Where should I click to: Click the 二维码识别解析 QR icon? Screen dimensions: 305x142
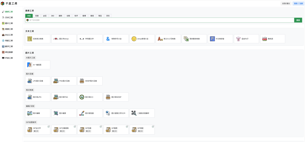[x=134, y=113]
